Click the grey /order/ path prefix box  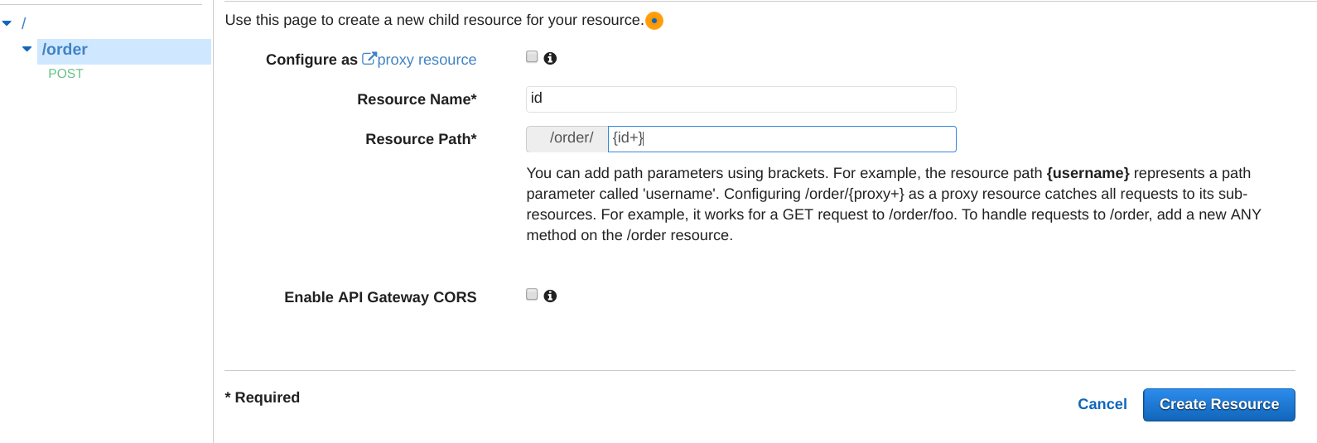point(567,139)
